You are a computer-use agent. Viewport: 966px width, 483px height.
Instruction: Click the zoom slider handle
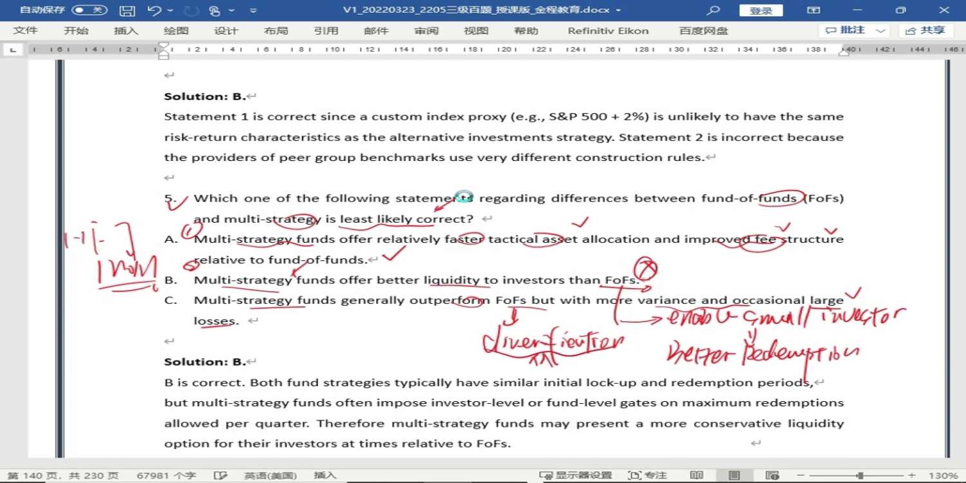point(860,475)
